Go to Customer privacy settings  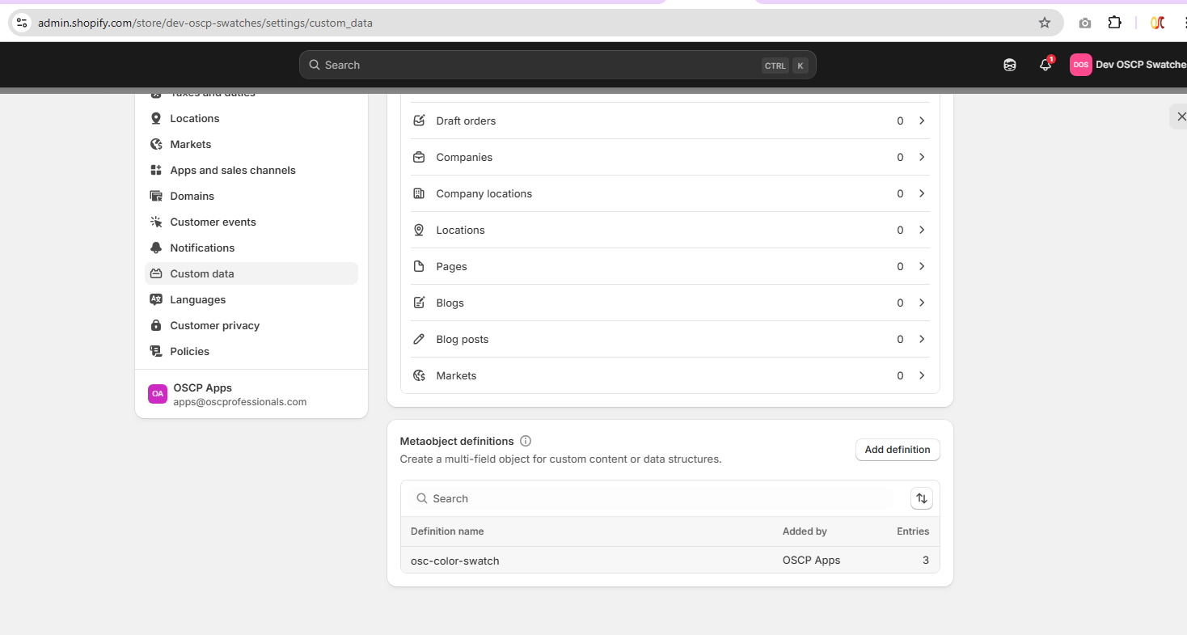[x=215, y=325]
